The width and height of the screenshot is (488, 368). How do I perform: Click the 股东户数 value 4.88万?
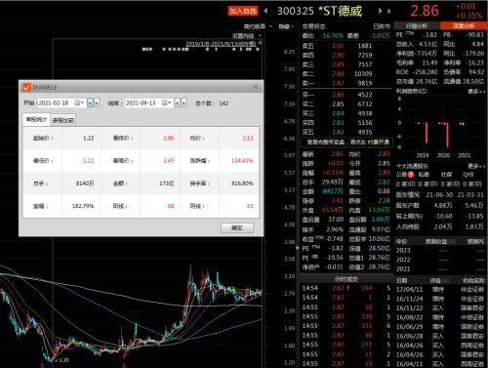coord(443,205)
